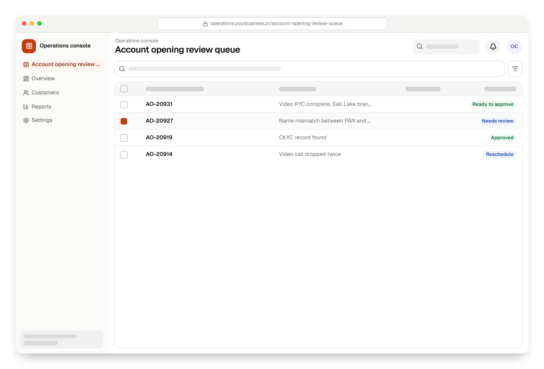
Task: Click the green maximize window button
Action: (39, 23)
